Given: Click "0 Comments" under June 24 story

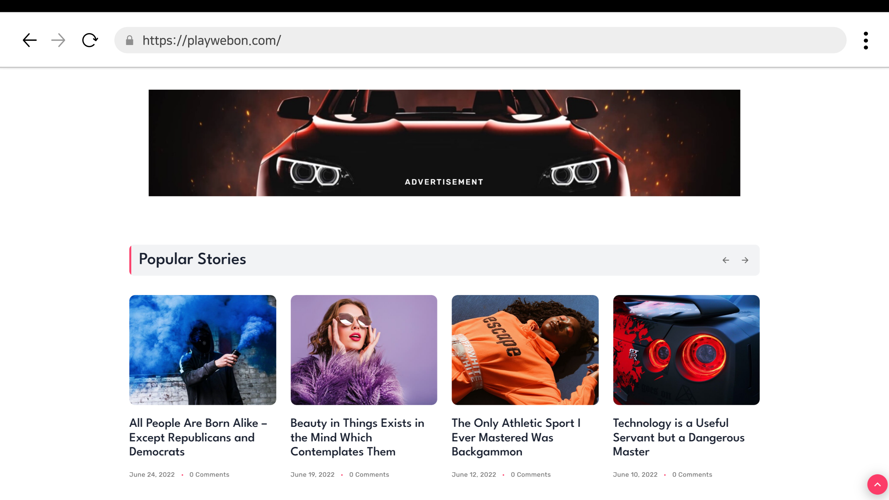Looking at the screenshot, I should [209, 475].
